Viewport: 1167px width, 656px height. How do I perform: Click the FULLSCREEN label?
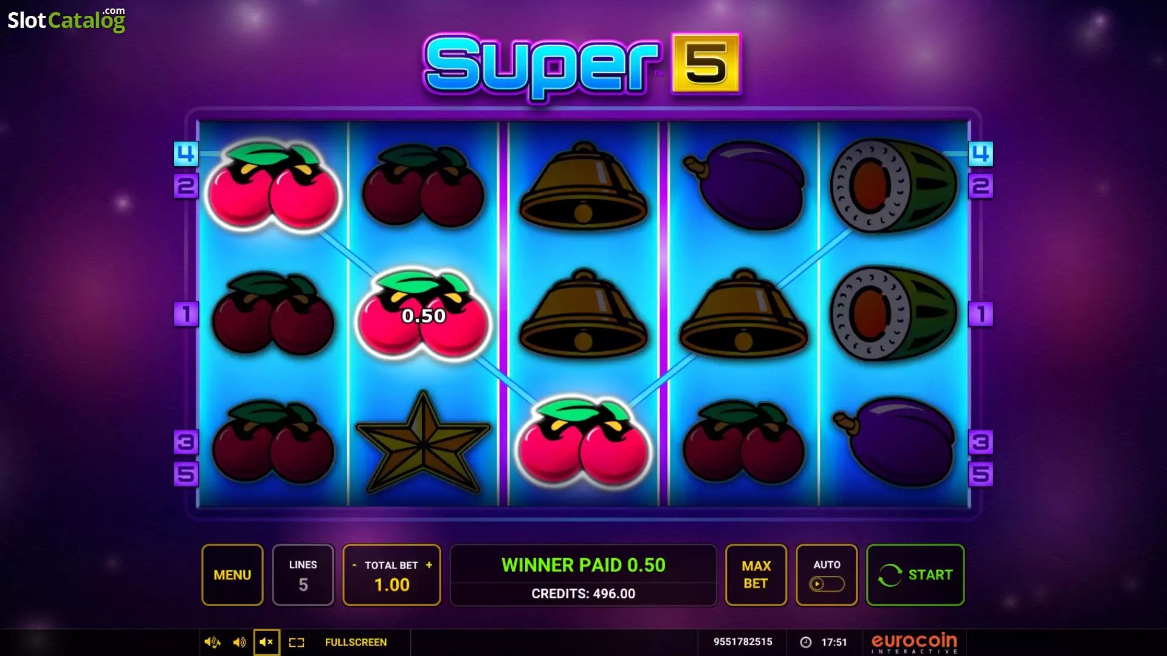(356, 642)
